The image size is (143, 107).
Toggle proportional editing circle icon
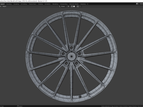tap(78, 7)
